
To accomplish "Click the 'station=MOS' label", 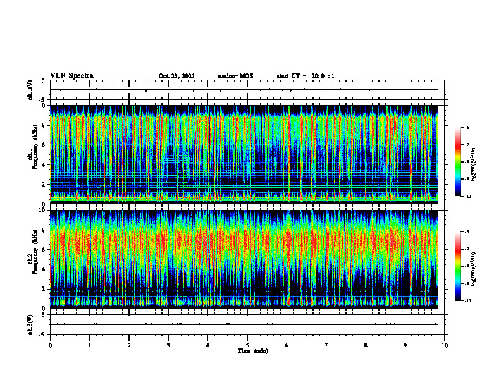I will click(x=235, y=76).
